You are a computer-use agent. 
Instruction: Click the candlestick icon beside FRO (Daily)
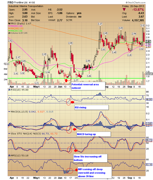point(9,23)
